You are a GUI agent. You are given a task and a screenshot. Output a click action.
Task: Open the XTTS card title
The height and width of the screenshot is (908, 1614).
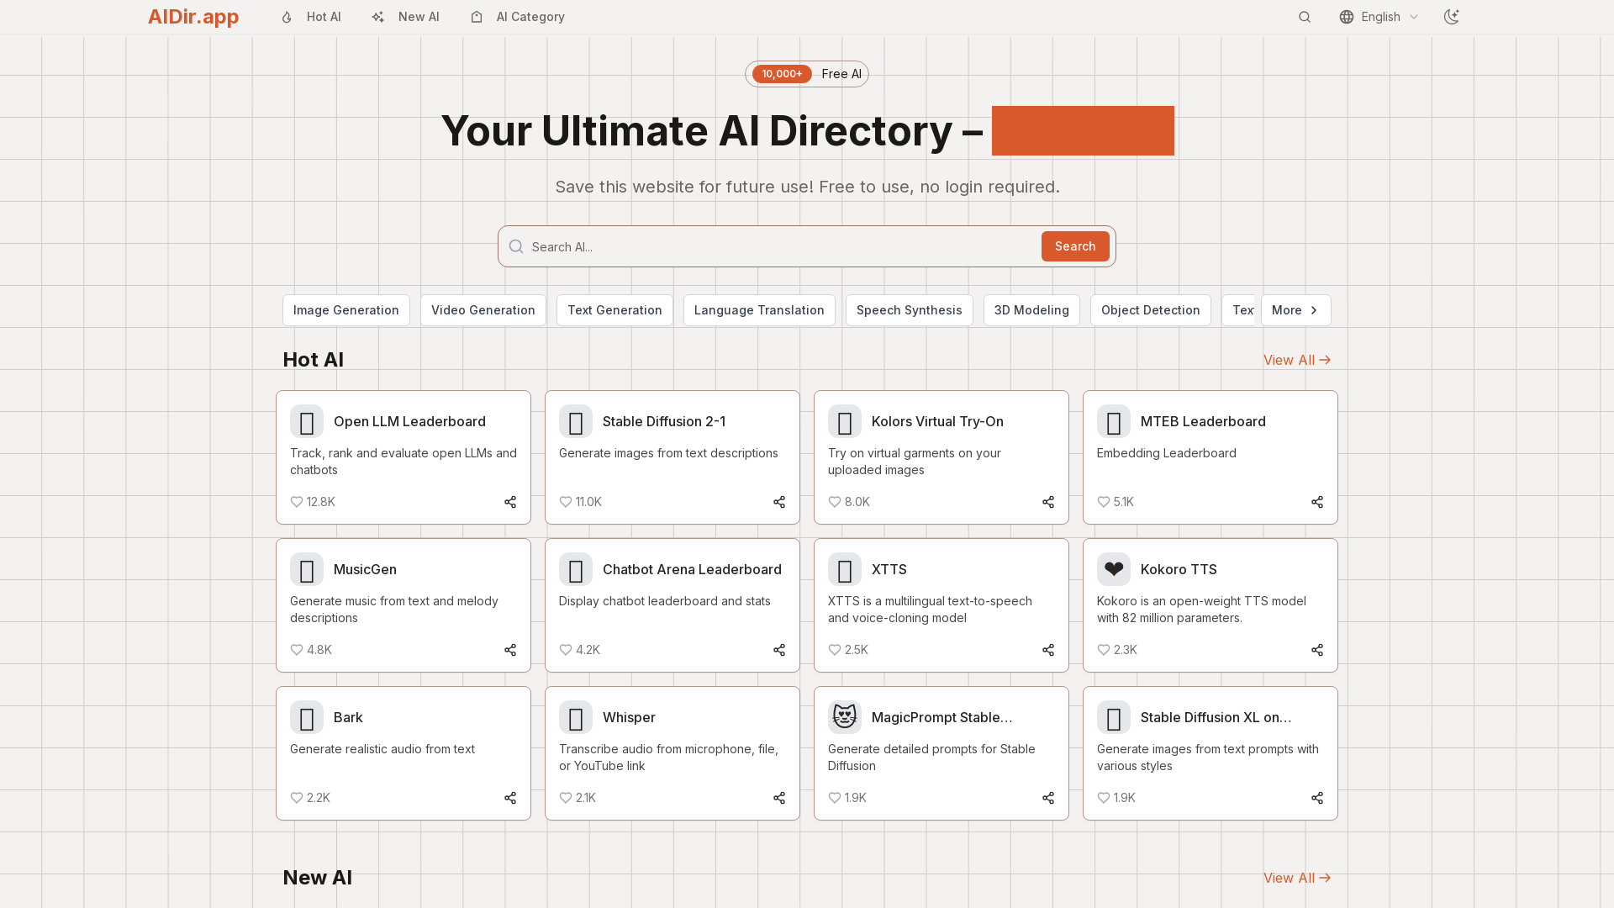tap(889, 569)
